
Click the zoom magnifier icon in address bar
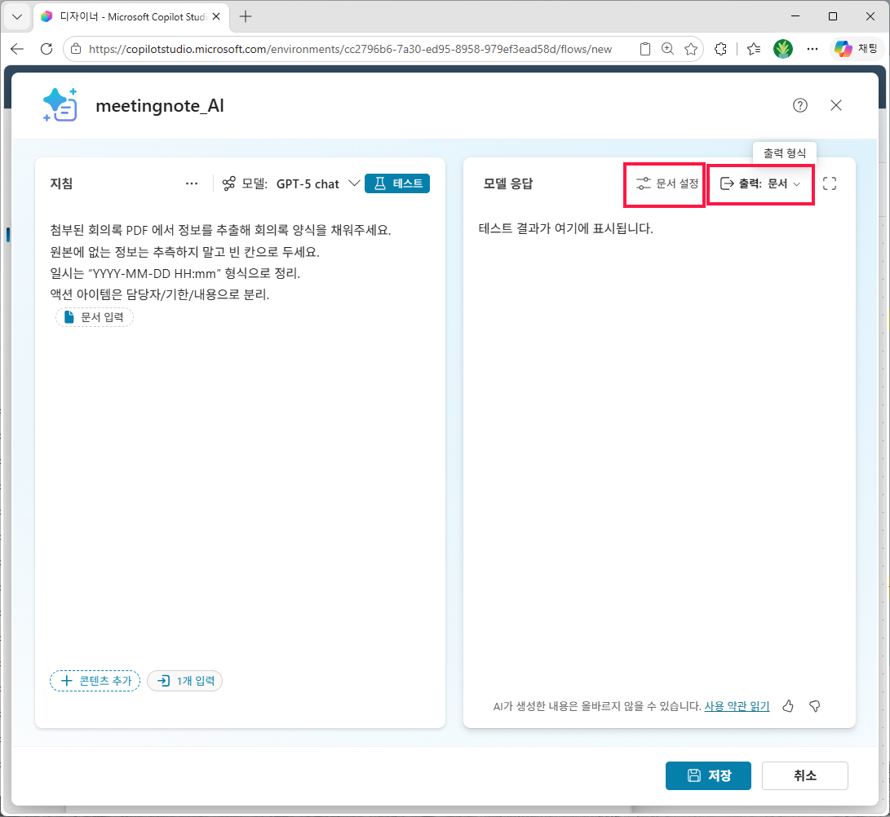pos(667,50)
